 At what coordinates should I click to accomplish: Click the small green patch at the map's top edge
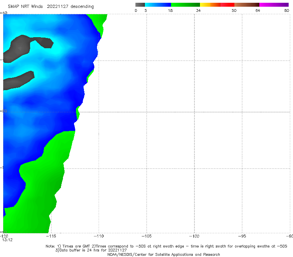click(x=100, y=21)
